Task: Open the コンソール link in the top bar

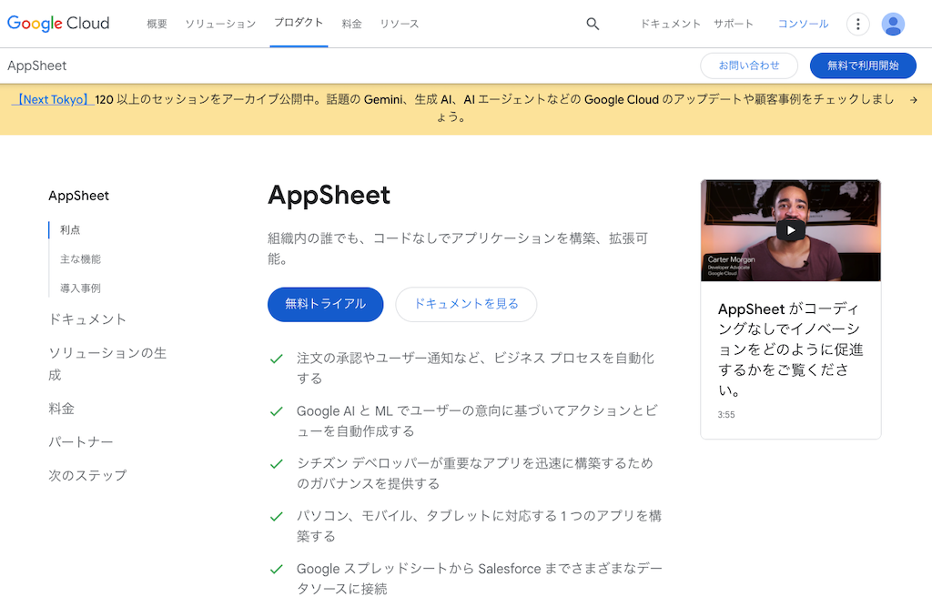Action: (x=802, y=24)
